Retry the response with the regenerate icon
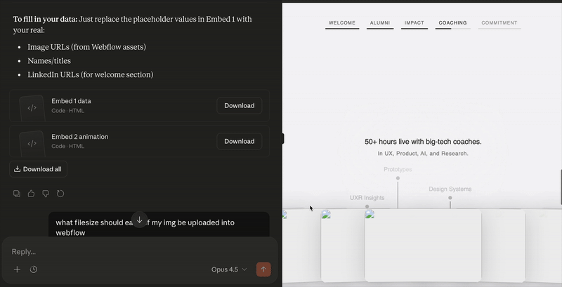This screenshot has height=287, width=562. (60, 194)
